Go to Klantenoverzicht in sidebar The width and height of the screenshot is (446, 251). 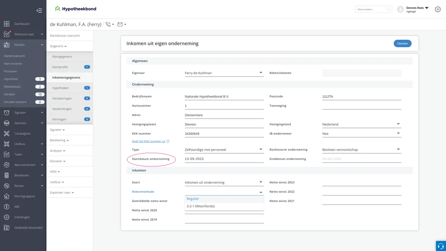(14, 56)
